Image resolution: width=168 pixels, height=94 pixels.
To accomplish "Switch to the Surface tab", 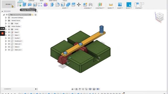I will 31,1.
